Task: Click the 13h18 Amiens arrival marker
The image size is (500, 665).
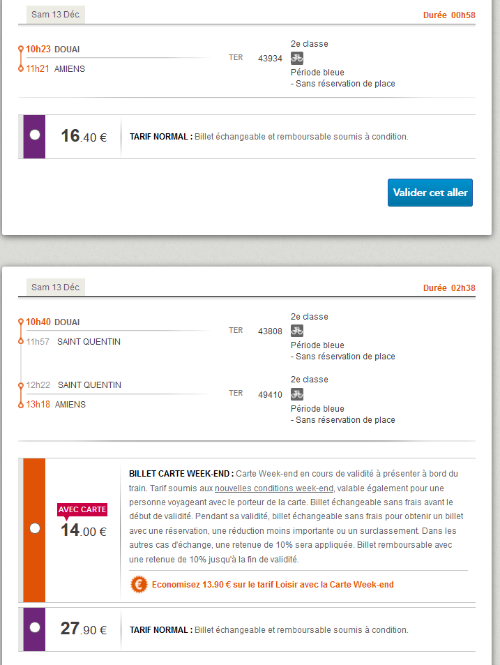Action: (21, 405)
